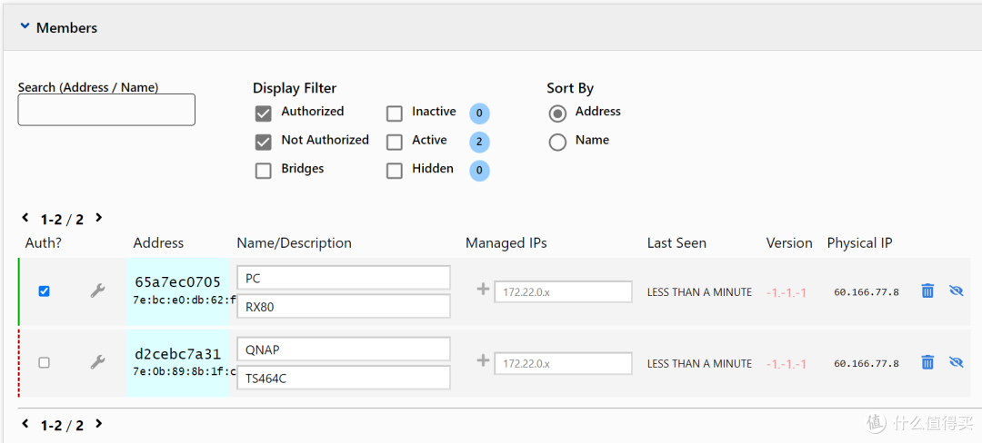Hide the PC member using eye icon
The height and width of the screenshot is (443, 982).
point(956,291)
